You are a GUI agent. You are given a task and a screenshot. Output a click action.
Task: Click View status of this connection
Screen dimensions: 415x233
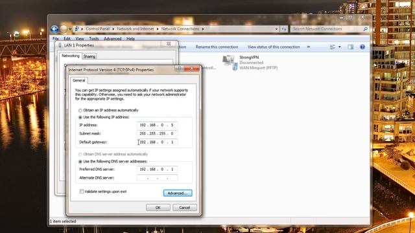274,47
